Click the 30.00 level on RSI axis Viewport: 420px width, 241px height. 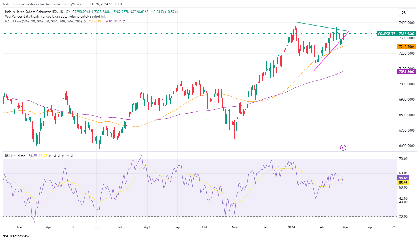point(403,217)
